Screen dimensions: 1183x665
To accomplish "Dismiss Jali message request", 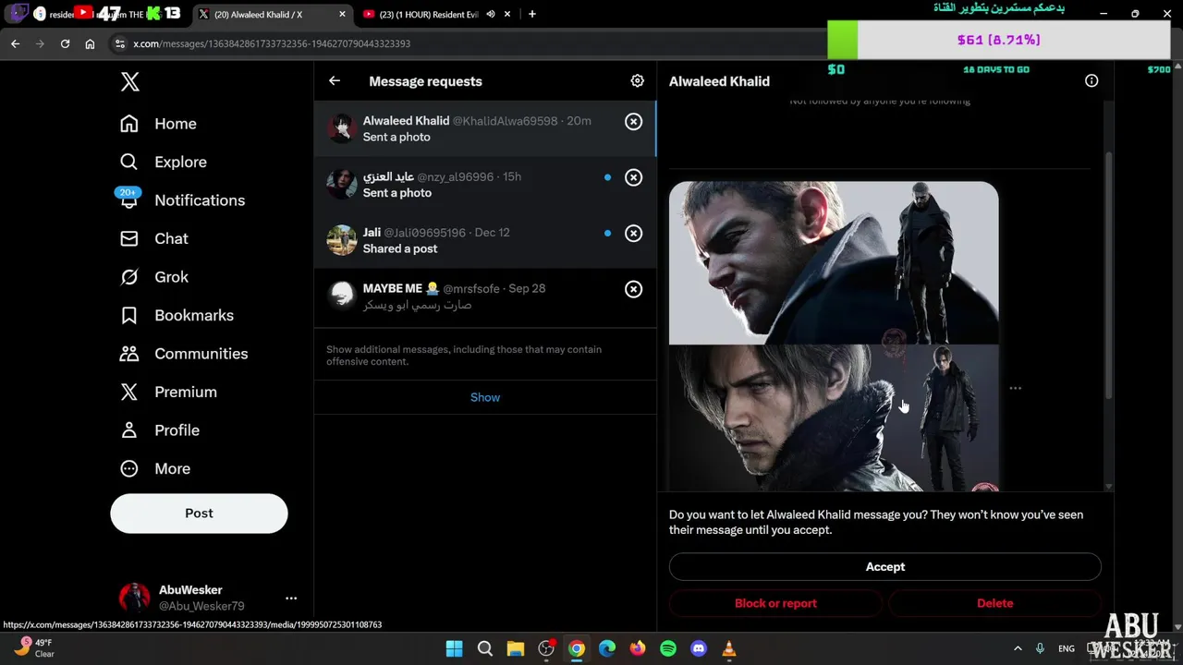I will 633,234.
